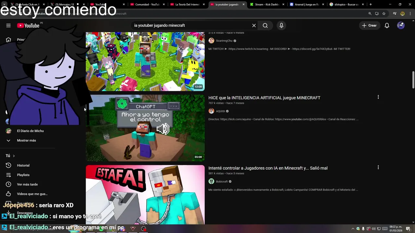This screenshot has width=415, height=233.
Task: Click the install/cast icon in address bar
Action: coord(377,14)
